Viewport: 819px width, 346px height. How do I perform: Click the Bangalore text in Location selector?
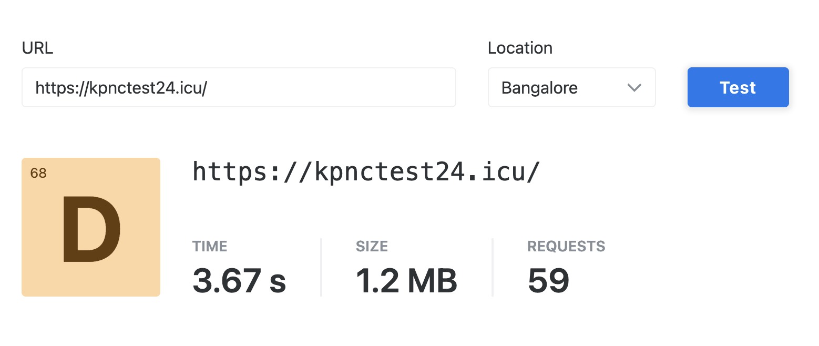tap(539, 88)
